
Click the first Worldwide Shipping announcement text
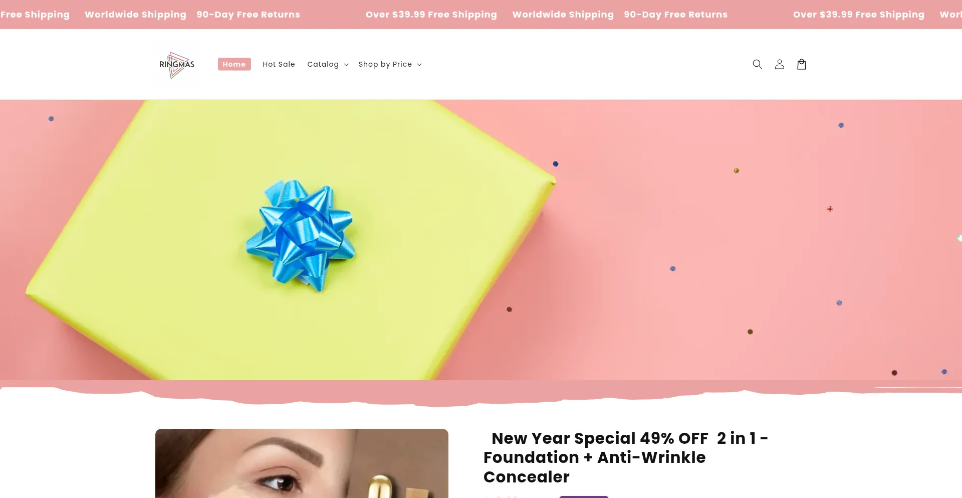click(135, 15)
